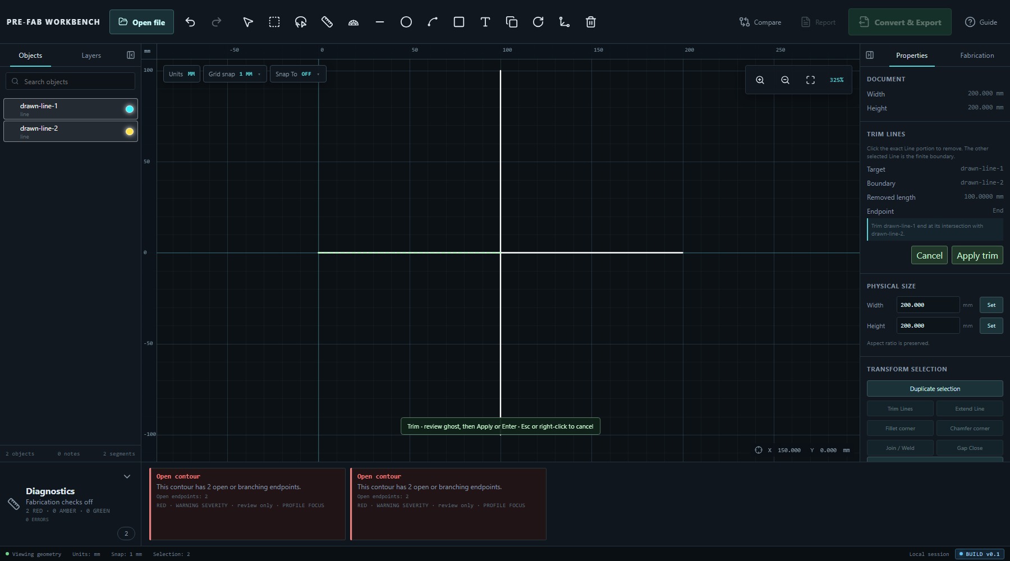Switch to the Layers tab
Viewport: 1010px width, 561px height.
coord(91,56)
